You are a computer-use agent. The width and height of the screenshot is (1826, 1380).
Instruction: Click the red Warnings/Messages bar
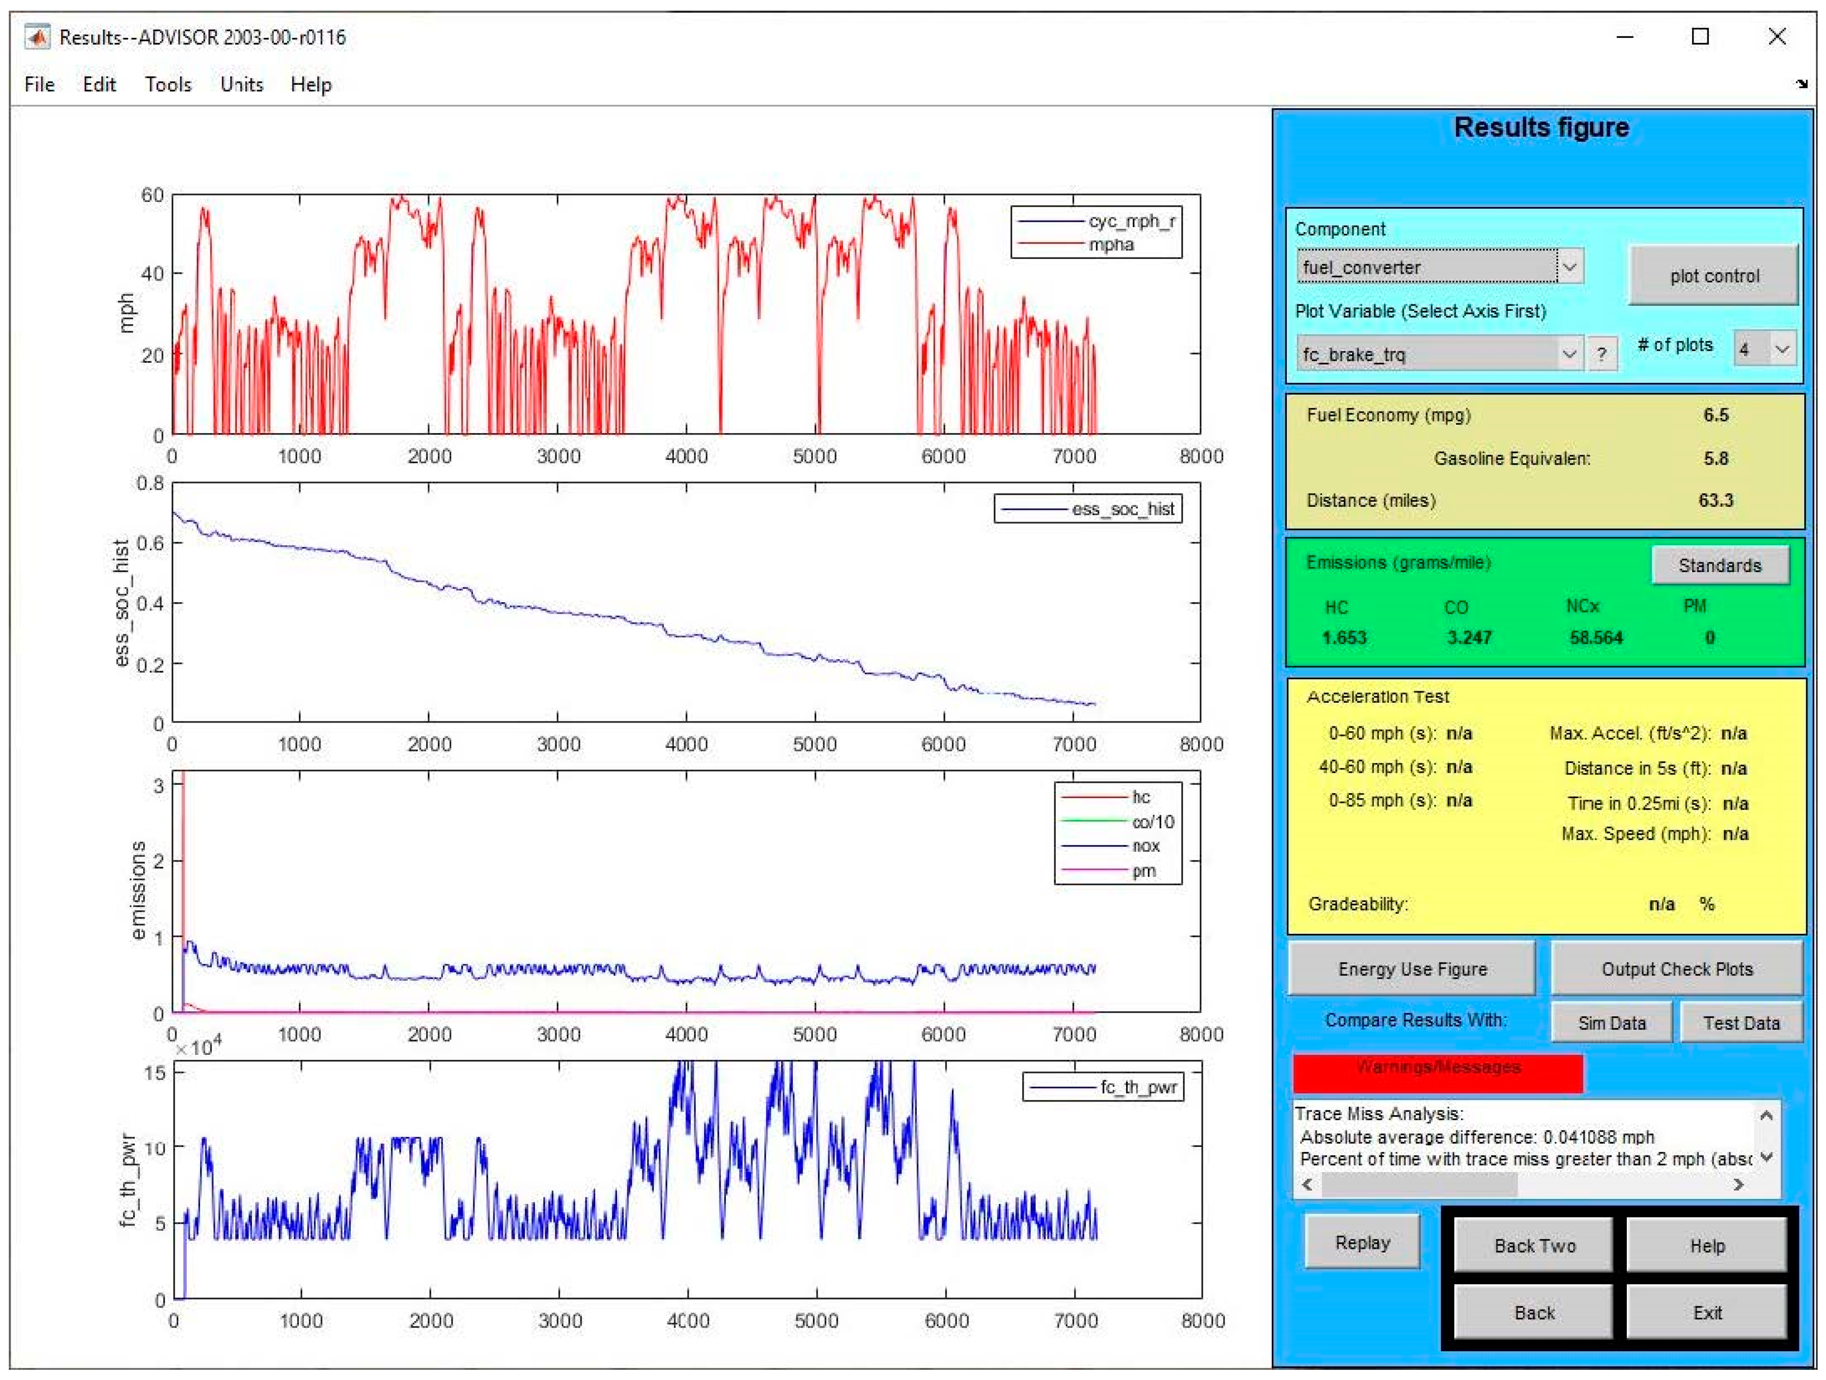pos(1437,1072)
